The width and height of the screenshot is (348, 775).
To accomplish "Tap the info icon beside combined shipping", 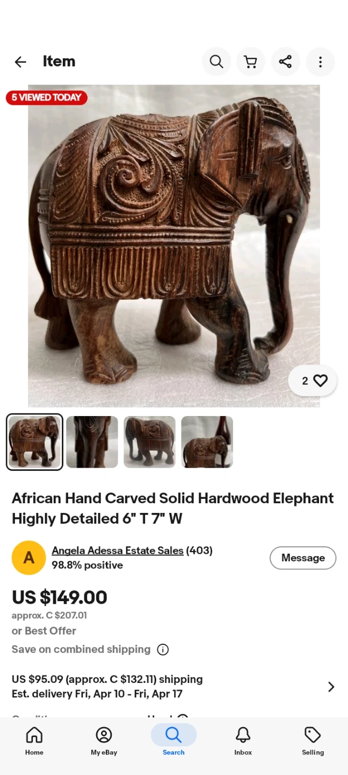I will pos(163,650).
